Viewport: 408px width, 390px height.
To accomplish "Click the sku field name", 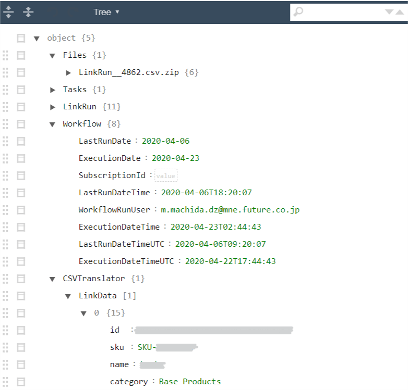I will click(x=117, y=347).
